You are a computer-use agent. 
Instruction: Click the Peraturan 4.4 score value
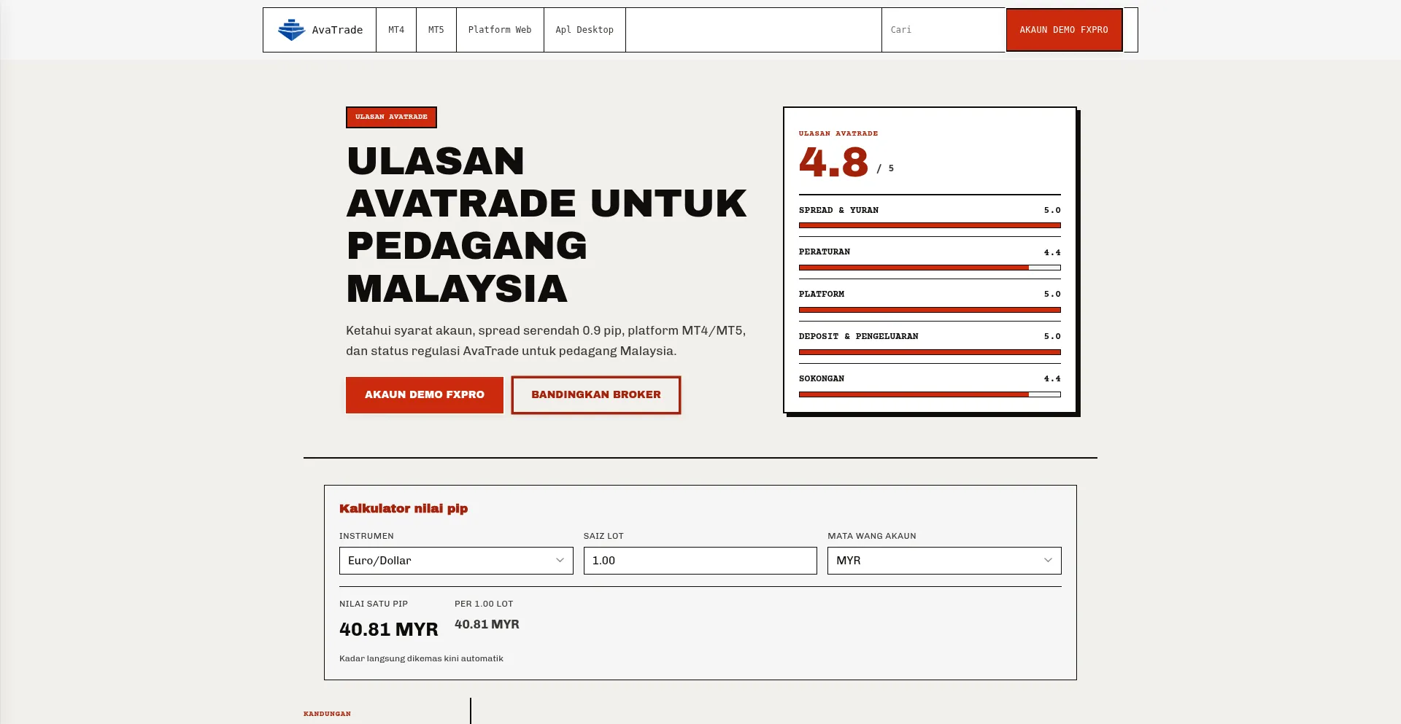coord(1052,252)
